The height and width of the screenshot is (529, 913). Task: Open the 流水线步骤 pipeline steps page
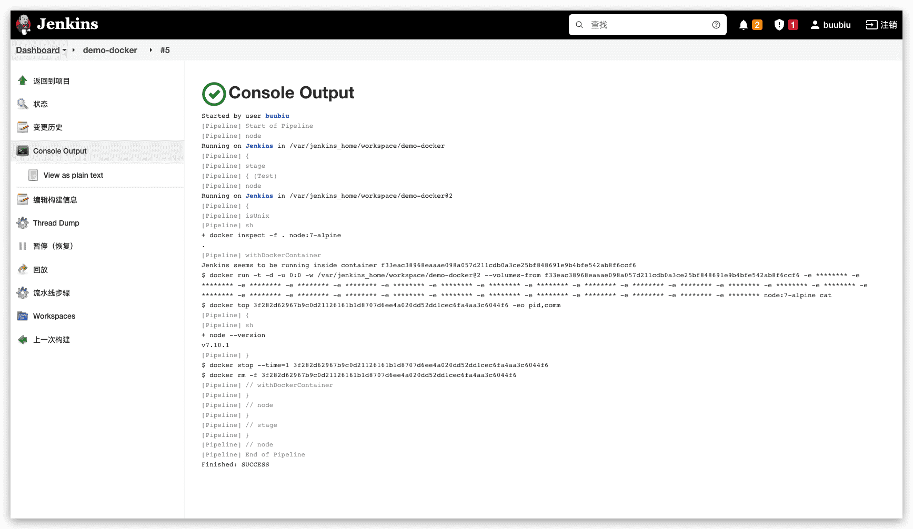coord(51,293)
